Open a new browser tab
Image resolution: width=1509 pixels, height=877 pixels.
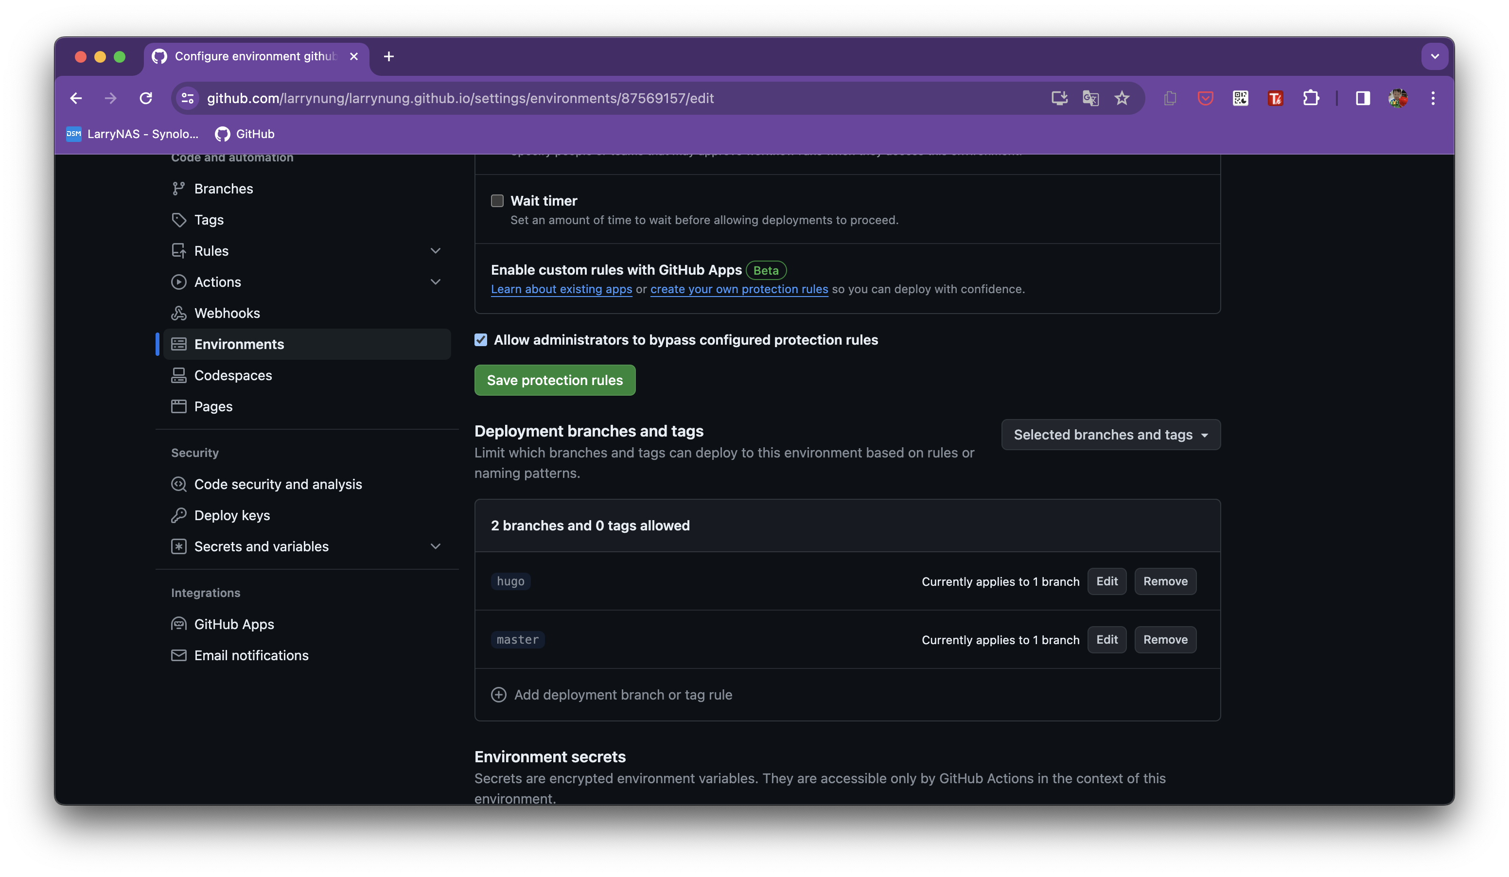coord(388,56)
